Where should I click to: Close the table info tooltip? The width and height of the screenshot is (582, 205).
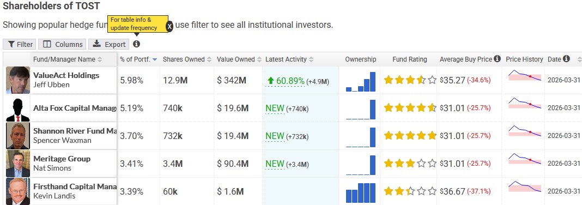point(169,27)
